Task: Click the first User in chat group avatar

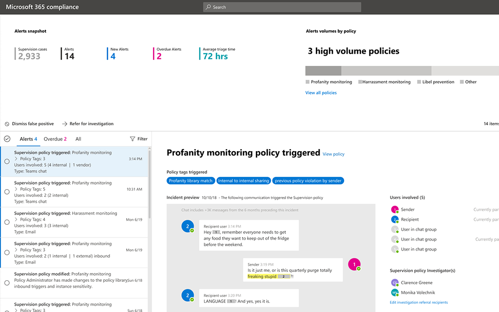Action: point(395,229)
